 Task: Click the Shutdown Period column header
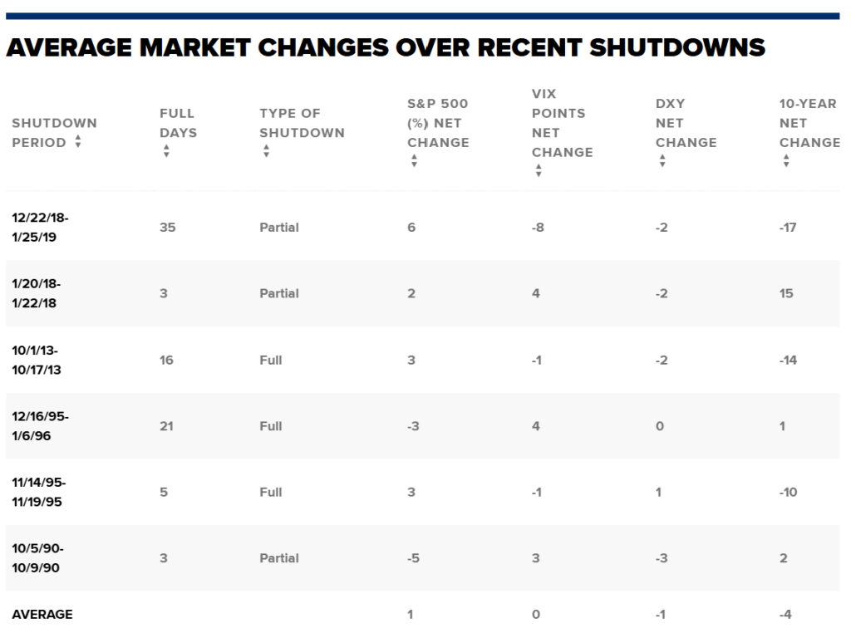pyautogui.click(x=54, y=132)
